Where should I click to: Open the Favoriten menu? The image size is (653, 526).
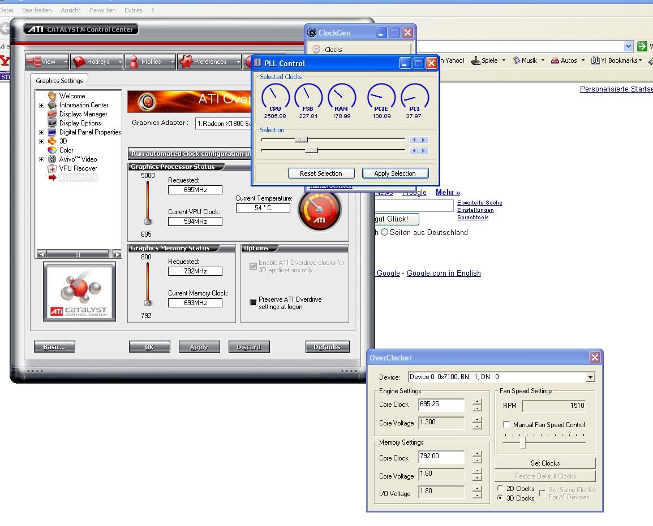102,10
